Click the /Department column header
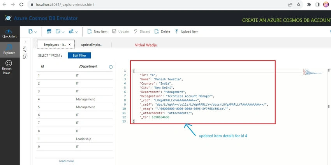 click(x=88, y=66)
